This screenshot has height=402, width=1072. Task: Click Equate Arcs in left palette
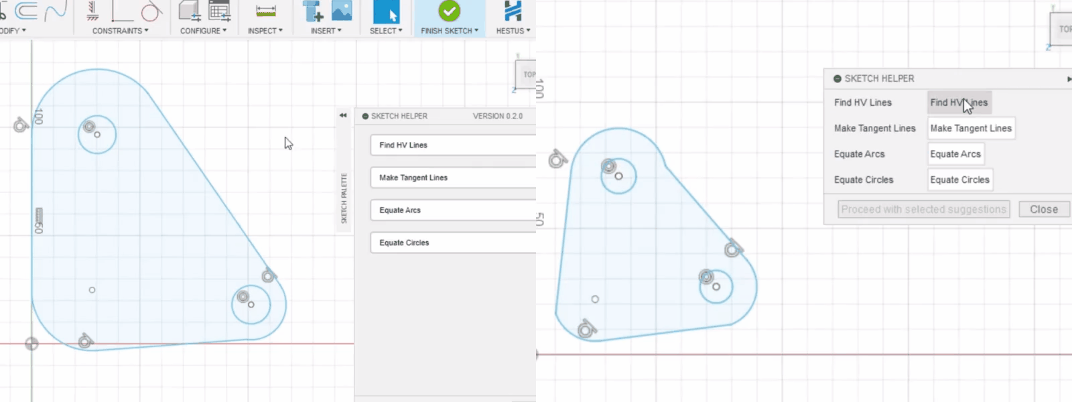click(453, 210)
